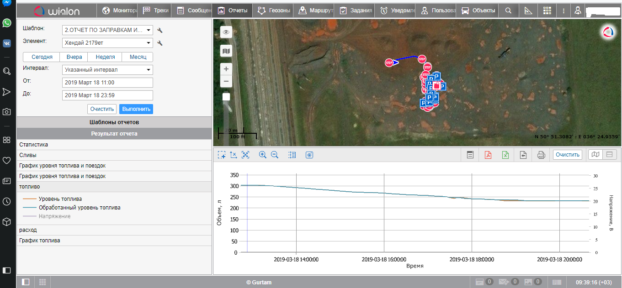
Task: Toggle the Напряжение series in the legend
Action: point(54,216)
